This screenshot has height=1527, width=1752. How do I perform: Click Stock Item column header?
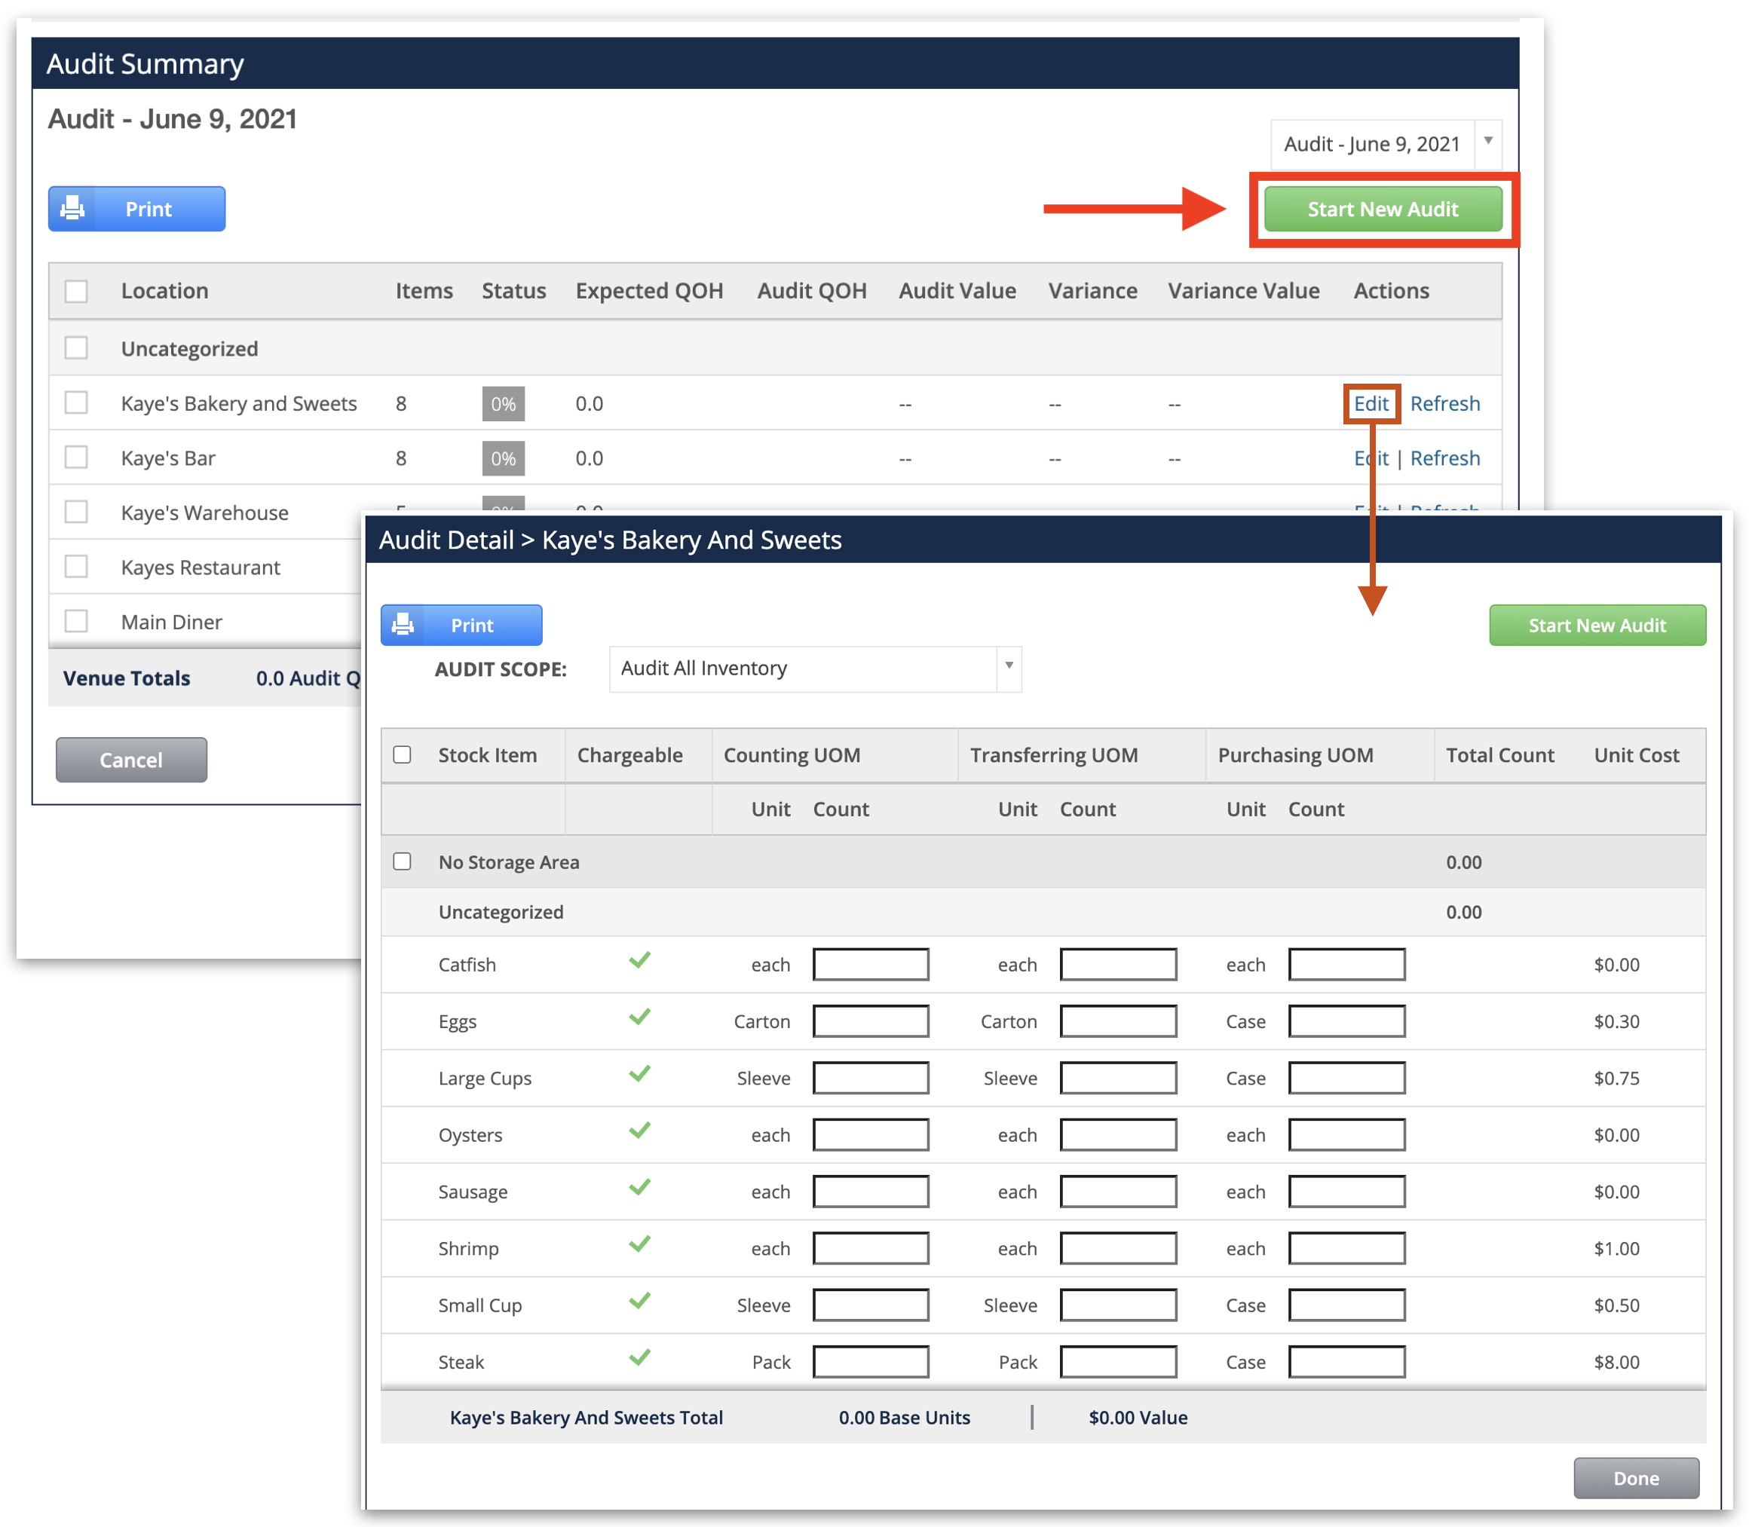click(488, 756)
